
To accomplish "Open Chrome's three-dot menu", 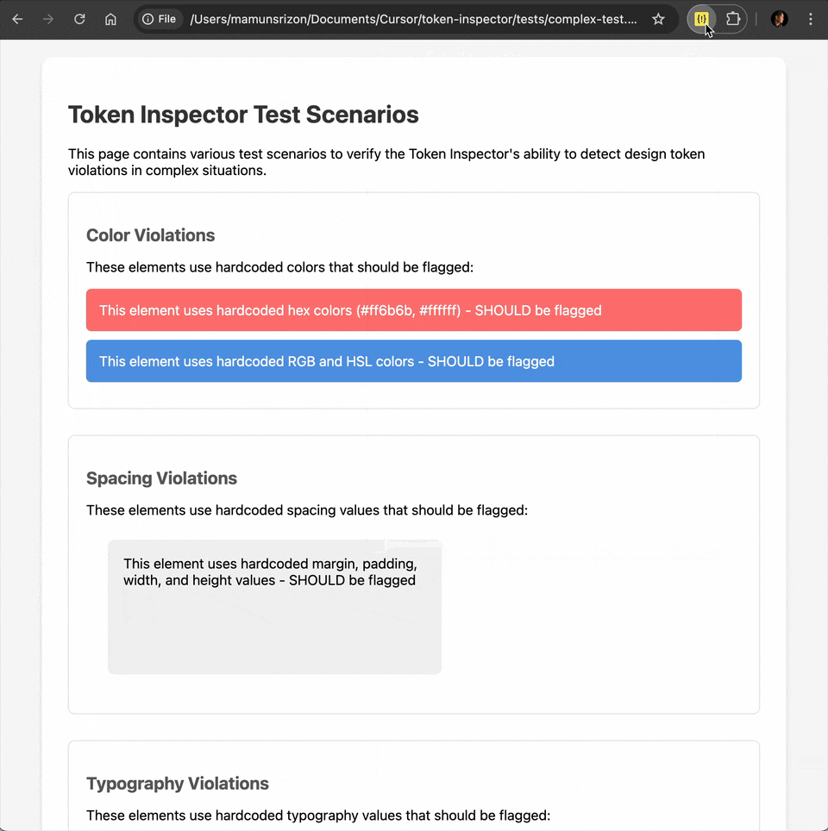I will (x=810, y=19).
